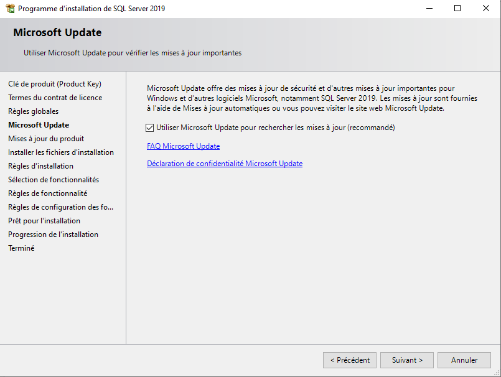The width and height of the screenshot is (501, 377).
Task: Open Déclaration de confidentialité Microsoft Update link
Action: point(225,164)
